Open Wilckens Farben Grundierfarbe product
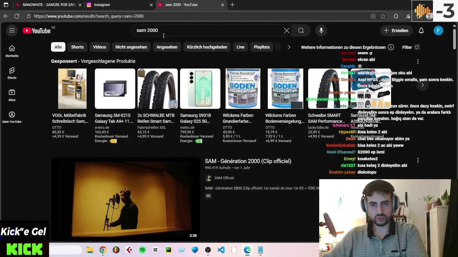 (x=243, y=106)
